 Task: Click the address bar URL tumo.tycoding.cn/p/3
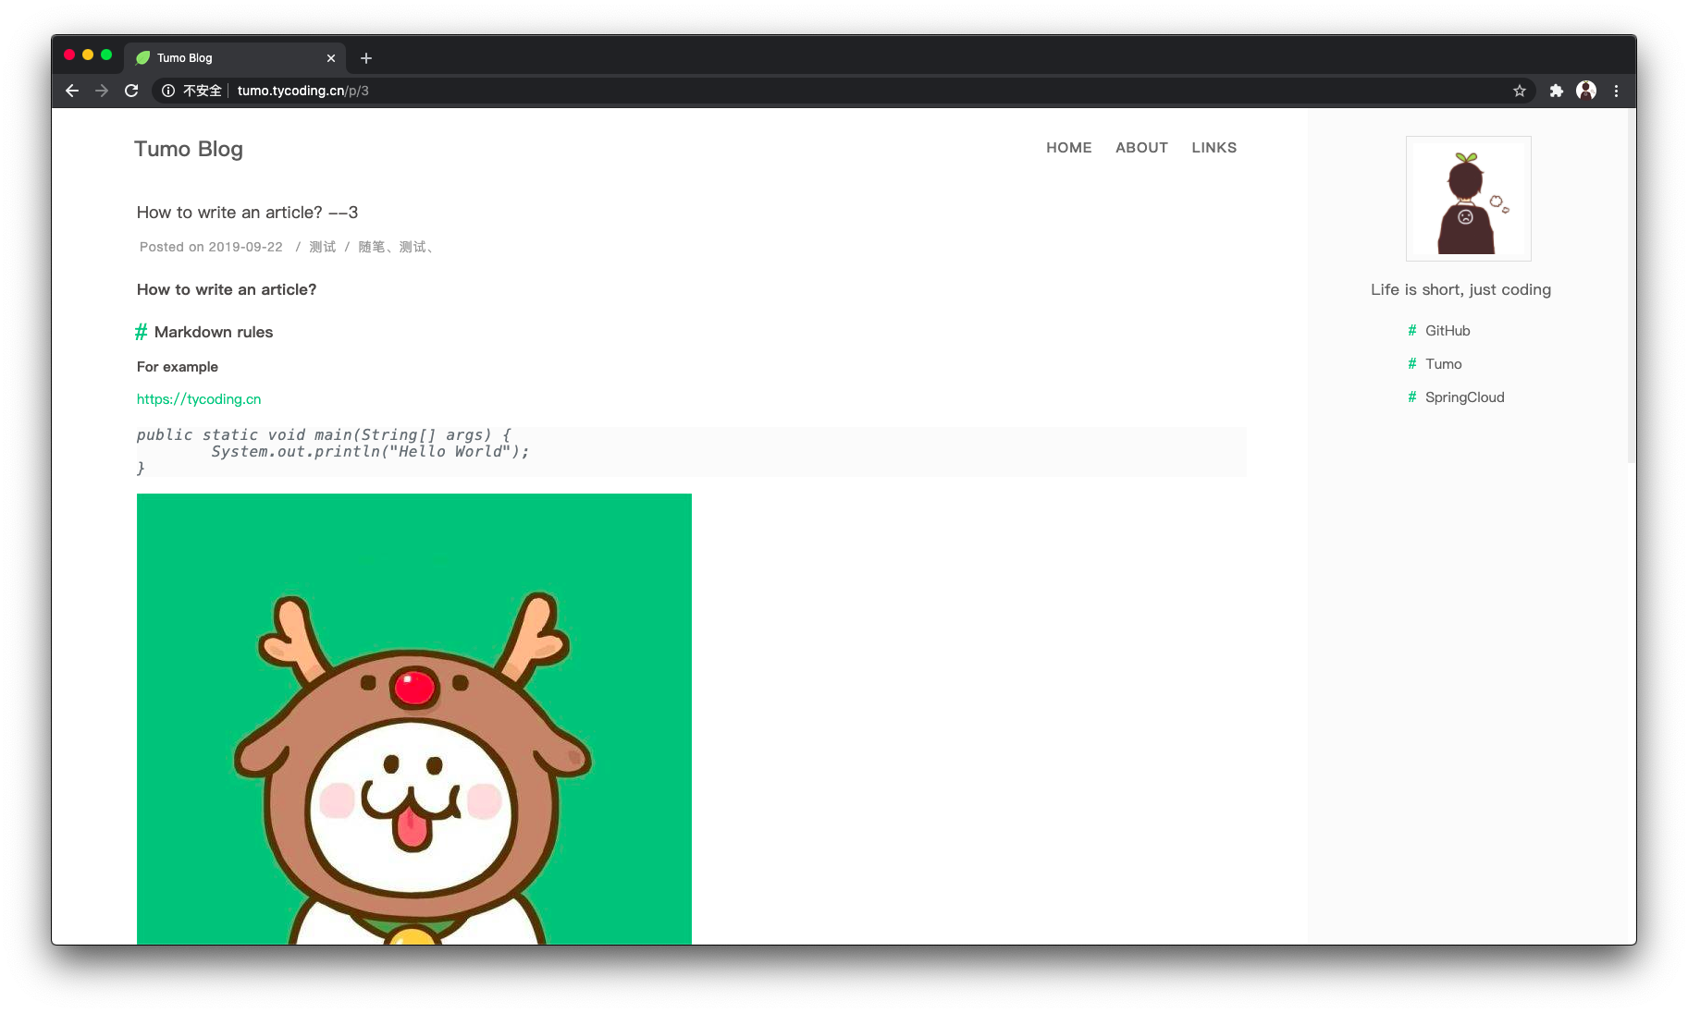[303, 91]
